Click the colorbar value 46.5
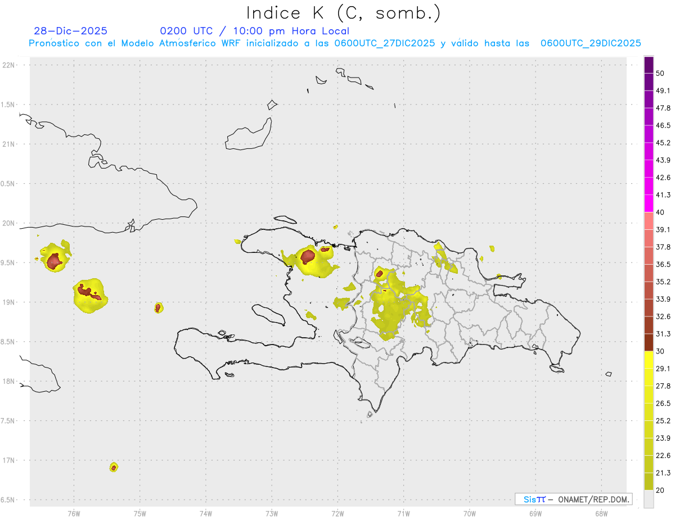The image size is (675, 521). 663,125
